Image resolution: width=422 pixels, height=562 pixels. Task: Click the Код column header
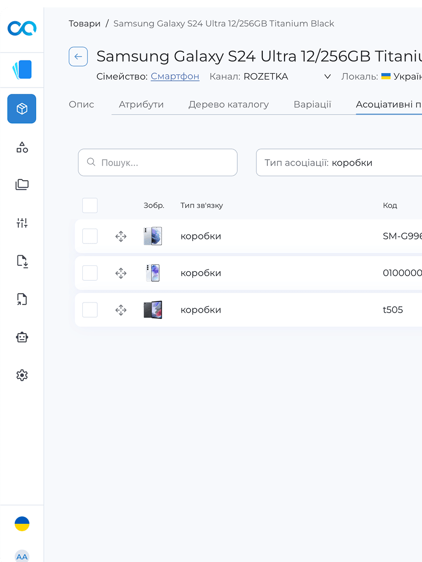390,205
